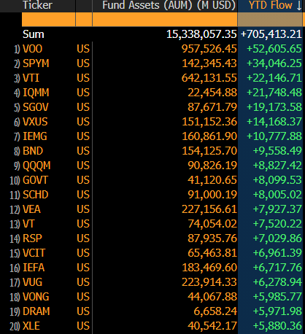Click RSP's AUM value 87,935.76
This screenshot has width=305, height=334.
212,238
